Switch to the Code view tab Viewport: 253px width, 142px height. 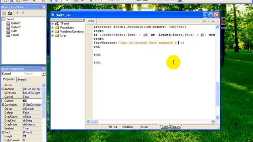[164, 127]
